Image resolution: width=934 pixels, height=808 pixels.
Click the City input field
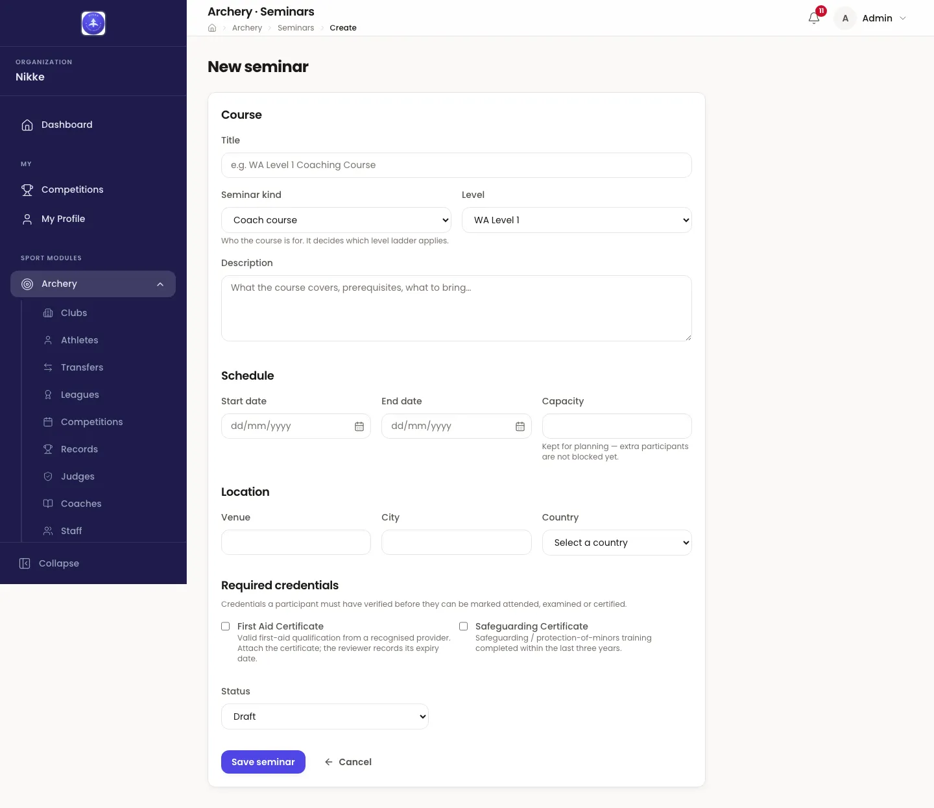457,542
